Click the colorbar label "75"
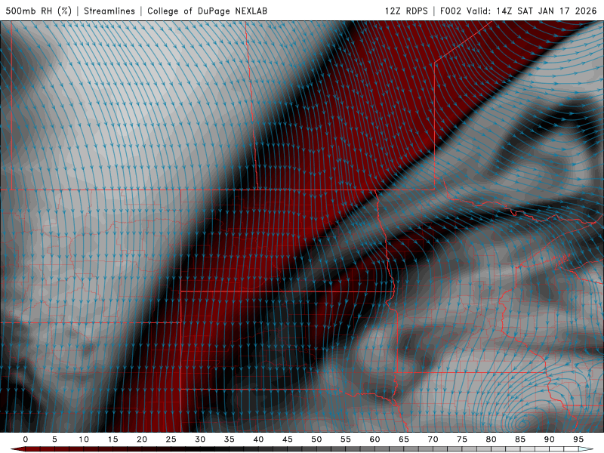Screen dimensions: 604x453 pos(462,439)
